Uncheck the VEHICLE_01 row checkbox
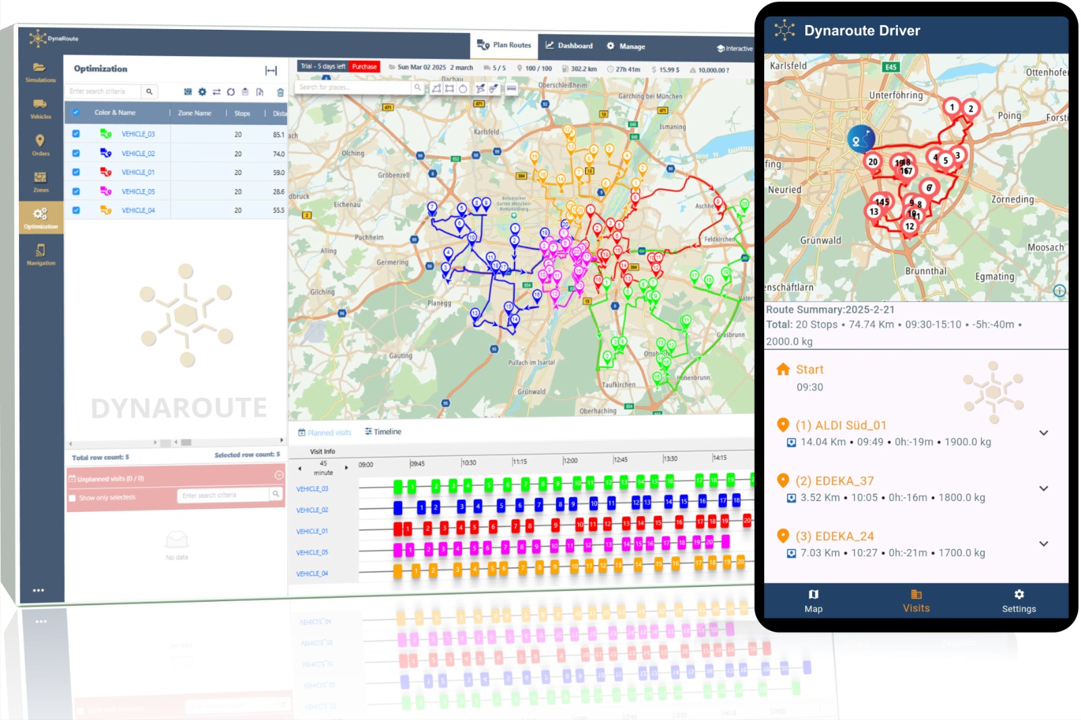Image resolution: width=1081 pixels, height=720 pixels. (76, 172)
